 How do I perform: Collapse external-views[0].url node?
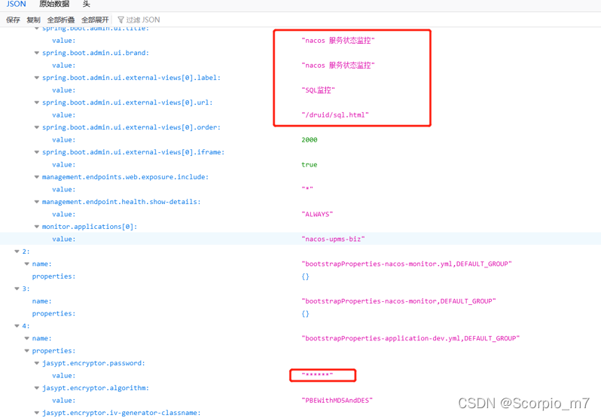click(x=37, y=102)
